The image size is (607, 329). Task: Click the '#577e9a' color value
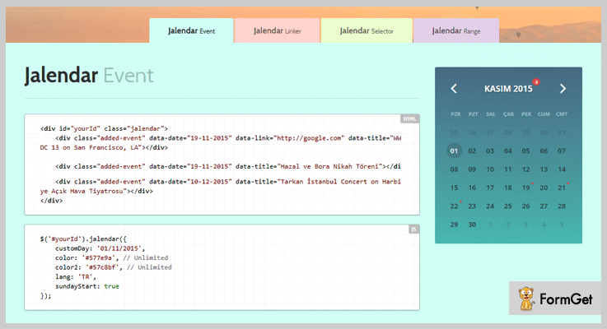[98, 257]
